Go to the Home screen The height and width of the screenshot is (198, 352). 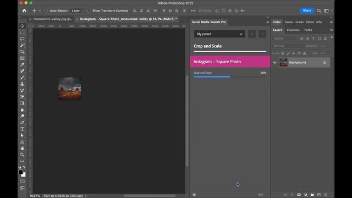(24, 10)
